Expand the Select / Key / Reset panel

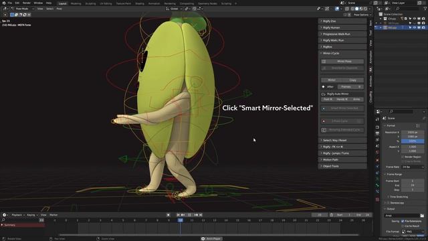(x=342, y=140)
